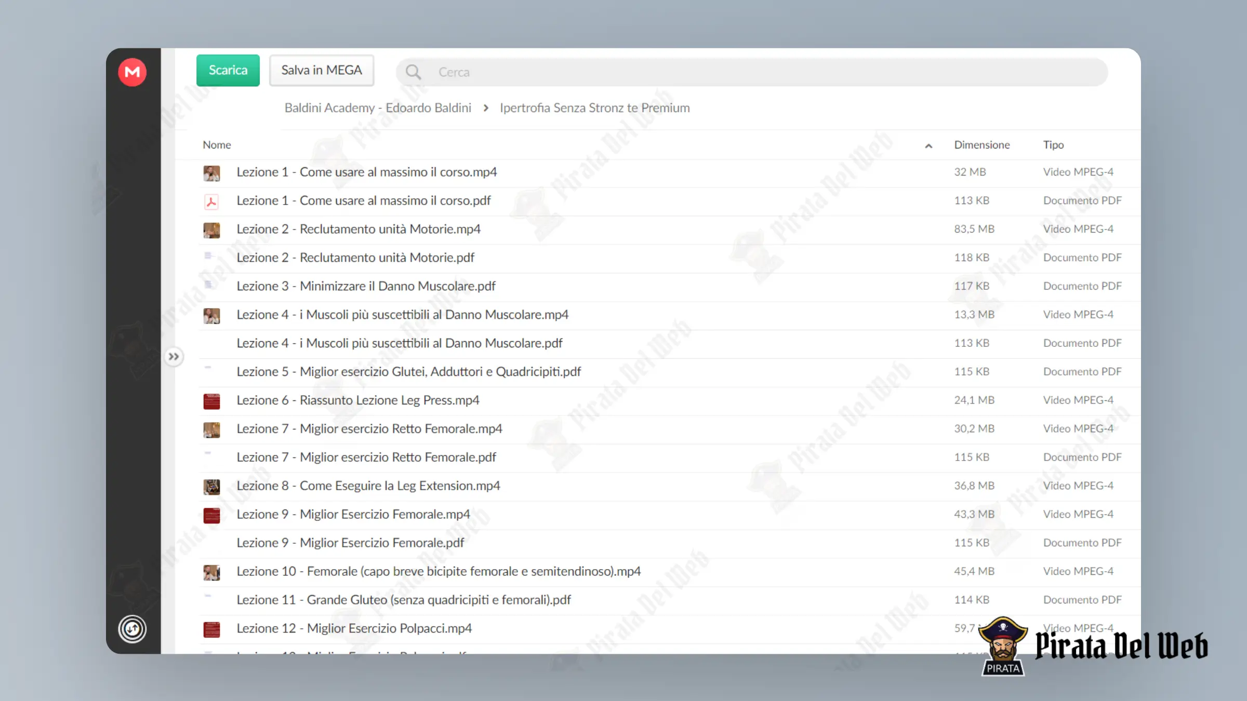
Task: Sort by the Nome column header
Action: click(217, 145)
